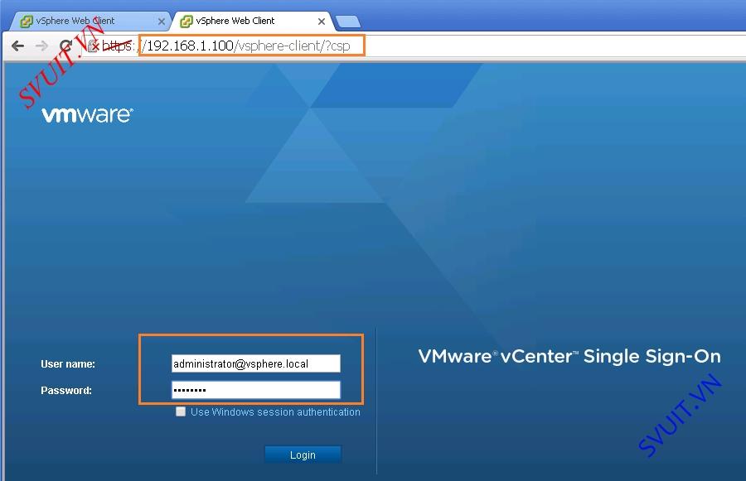Click the browser forward arrow
The width and height of the screenshot is (746, 481).
tap(42, 46)
